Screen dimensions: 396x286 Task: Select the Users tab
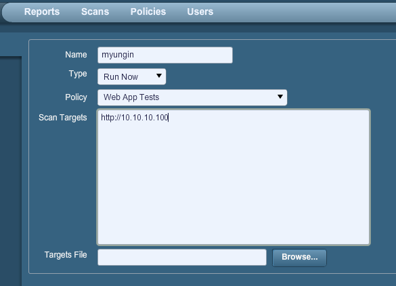tap(200, 11)
